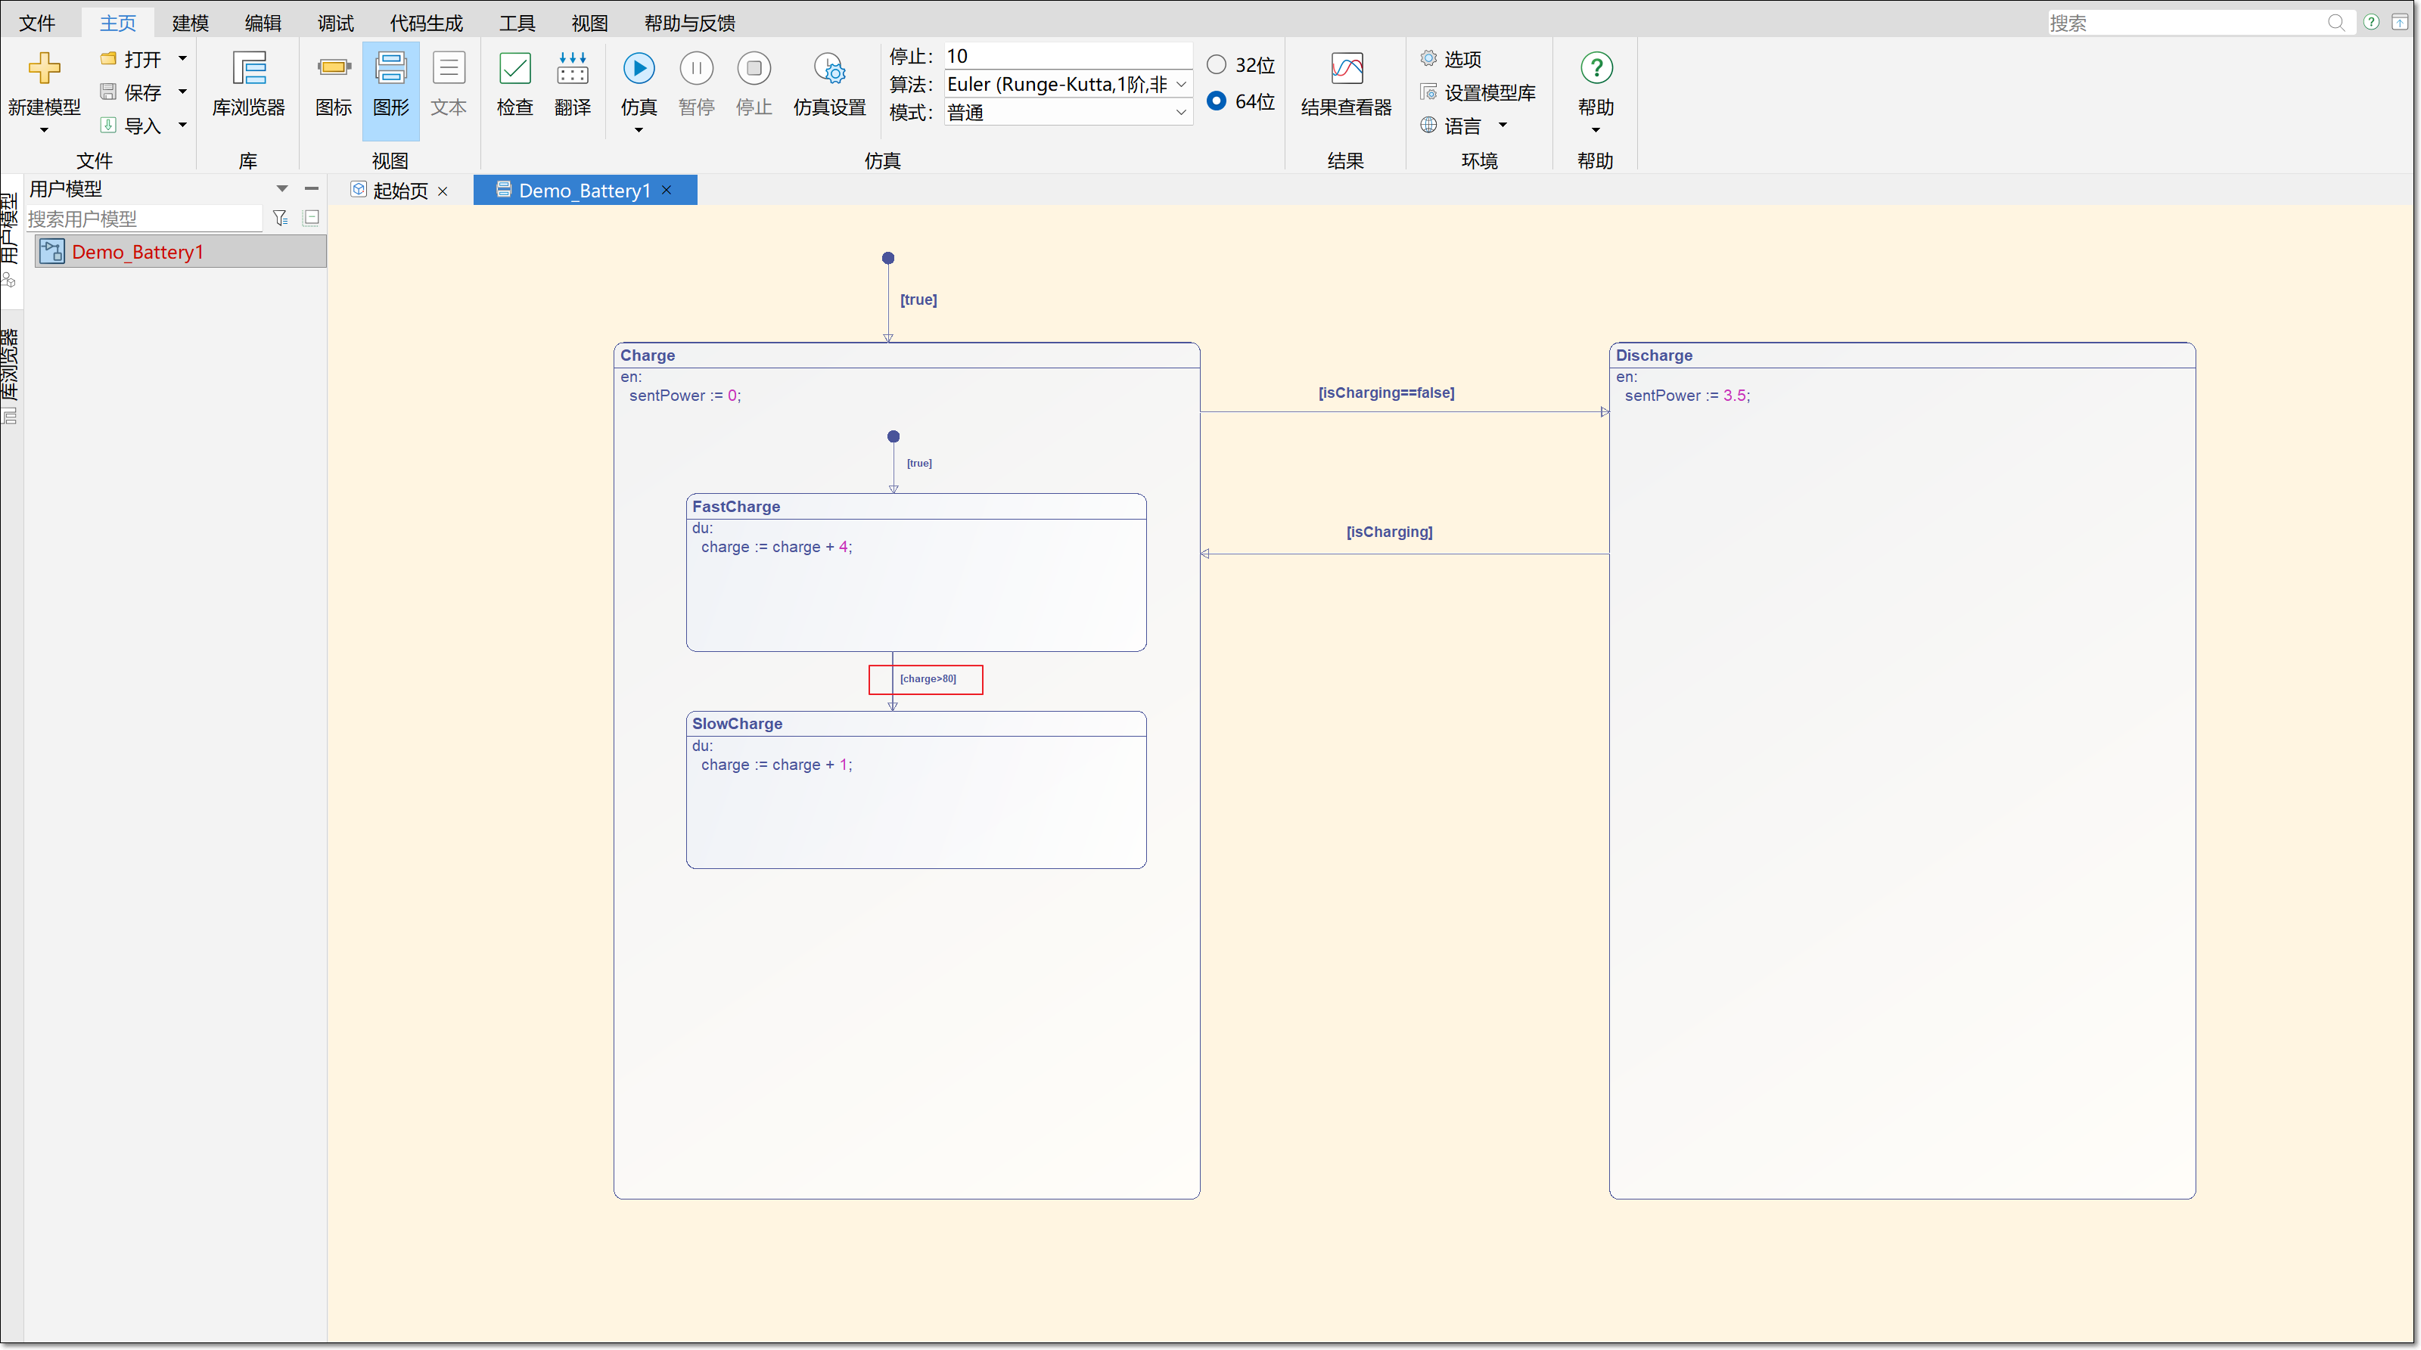This screenshot has width=2421, height=1350.
Task: Select the 64位 radio button
Action: 1216,101
